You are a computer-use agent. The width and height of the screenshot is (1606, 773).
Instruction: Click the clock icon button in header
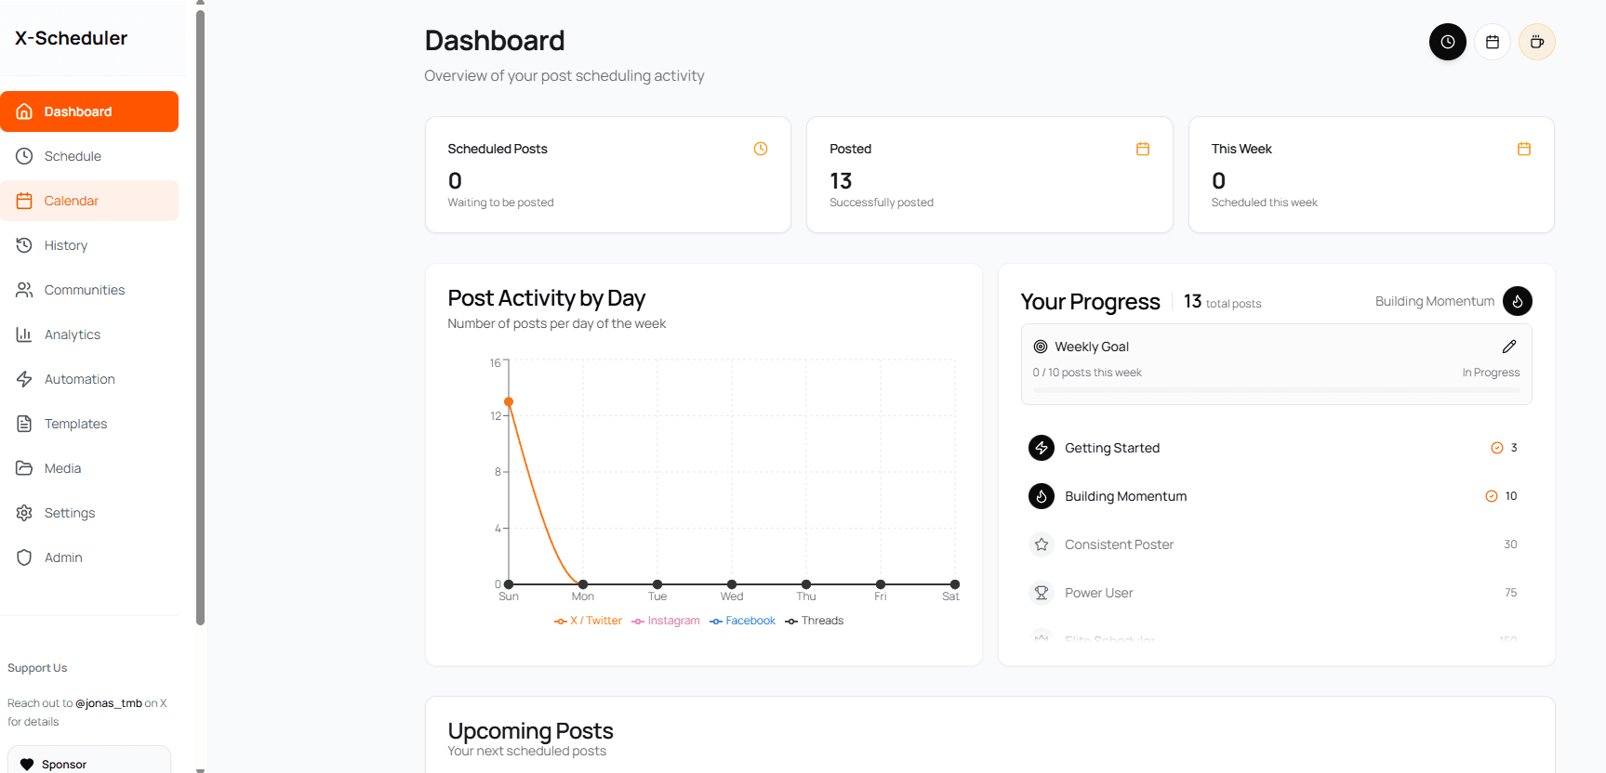(1447, 42)
